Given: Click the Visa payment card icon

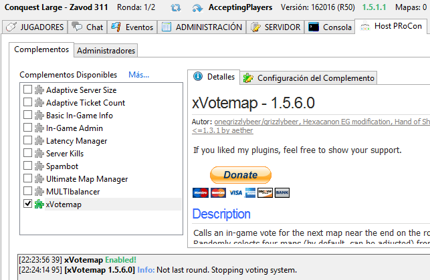Looking at the screenshot, I should (x=235, y=192).
